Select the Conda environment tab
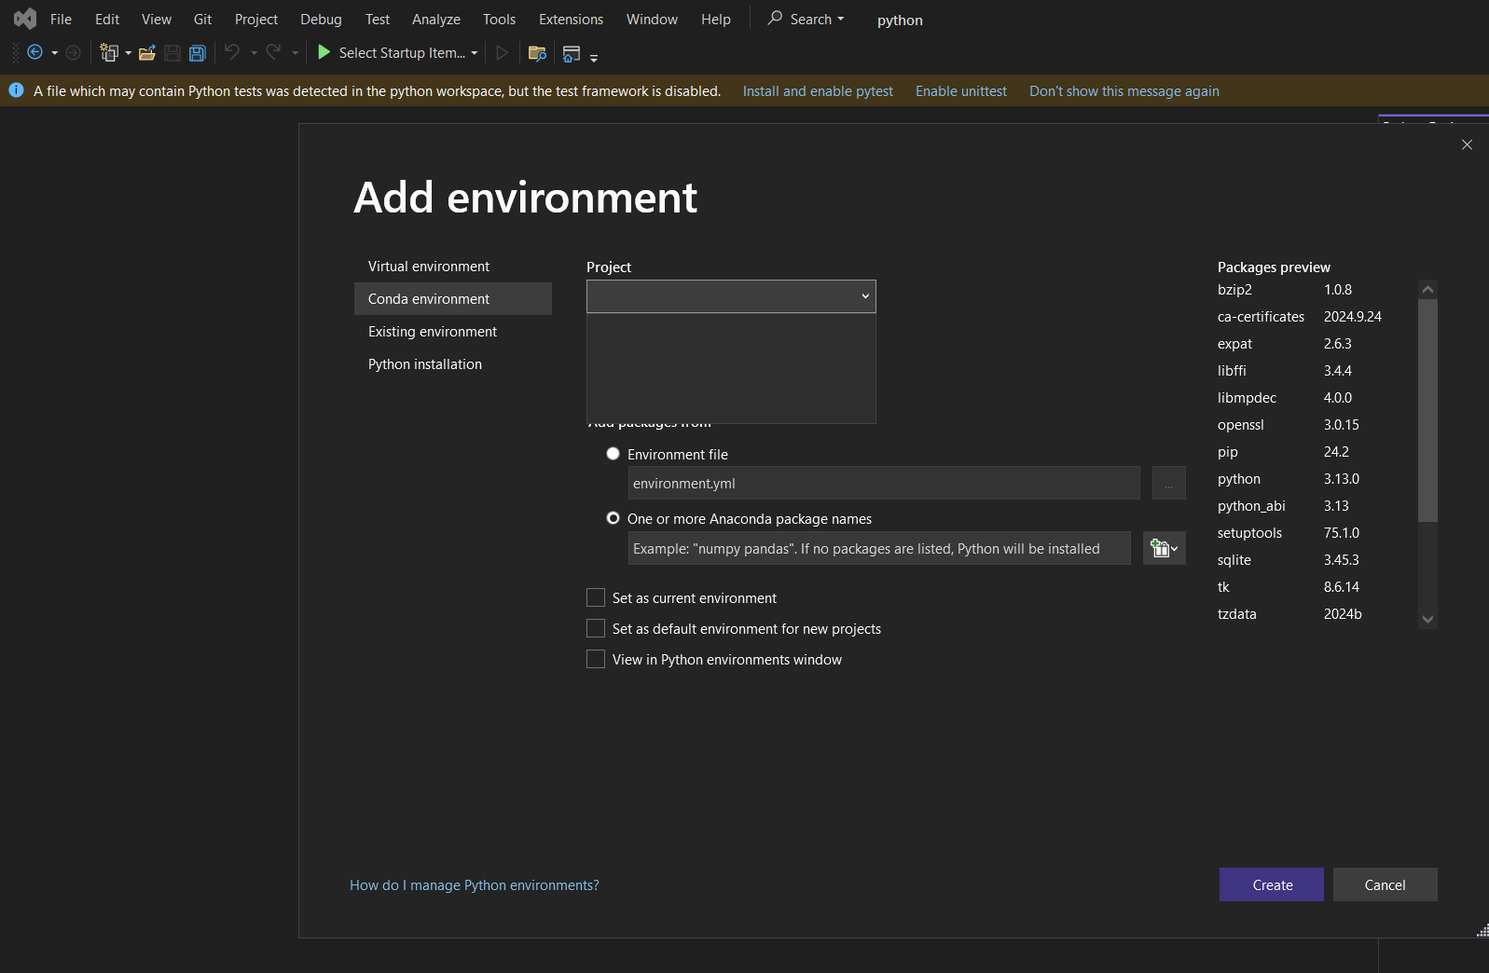Viewport: 1489px width, 973px height. tap(453, 299)
